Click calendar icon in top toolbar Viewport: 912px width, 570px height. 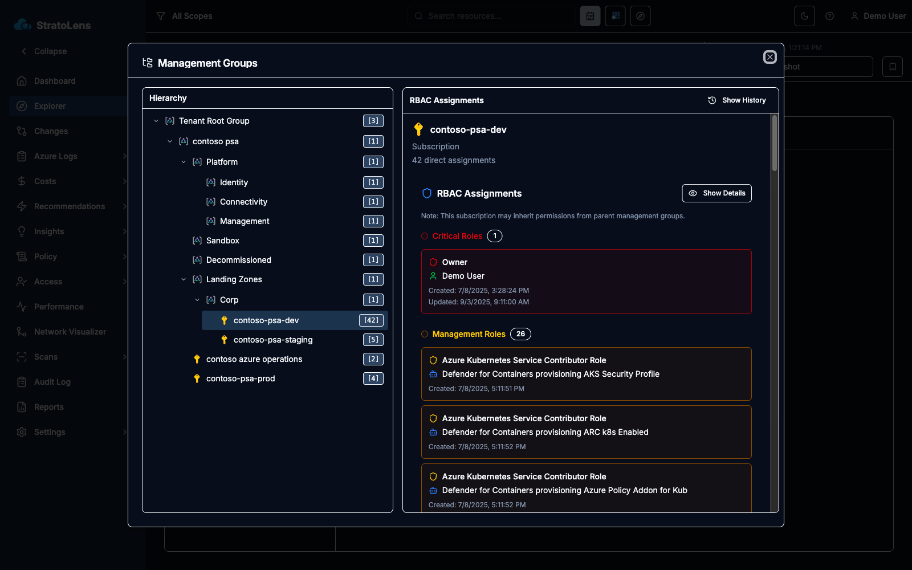pyautogui.click(x=590, y=16)
